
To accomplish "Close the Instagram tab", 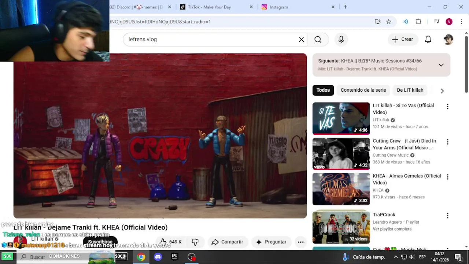I will (x=333, y=7).
